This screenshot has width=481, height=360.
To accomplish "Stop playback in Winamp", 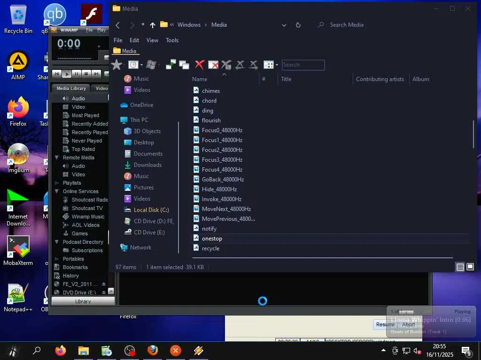I will pyautogui.click(x=86, y=74).
